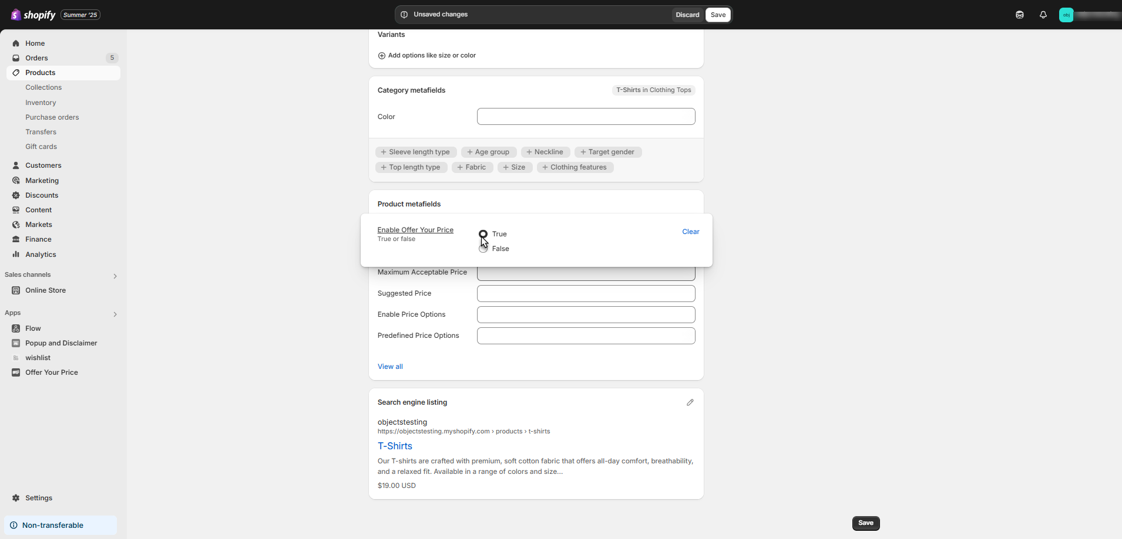Add the Top length type metafield
The width and height of the screenshot is (1122, 539).
(411, 167)
